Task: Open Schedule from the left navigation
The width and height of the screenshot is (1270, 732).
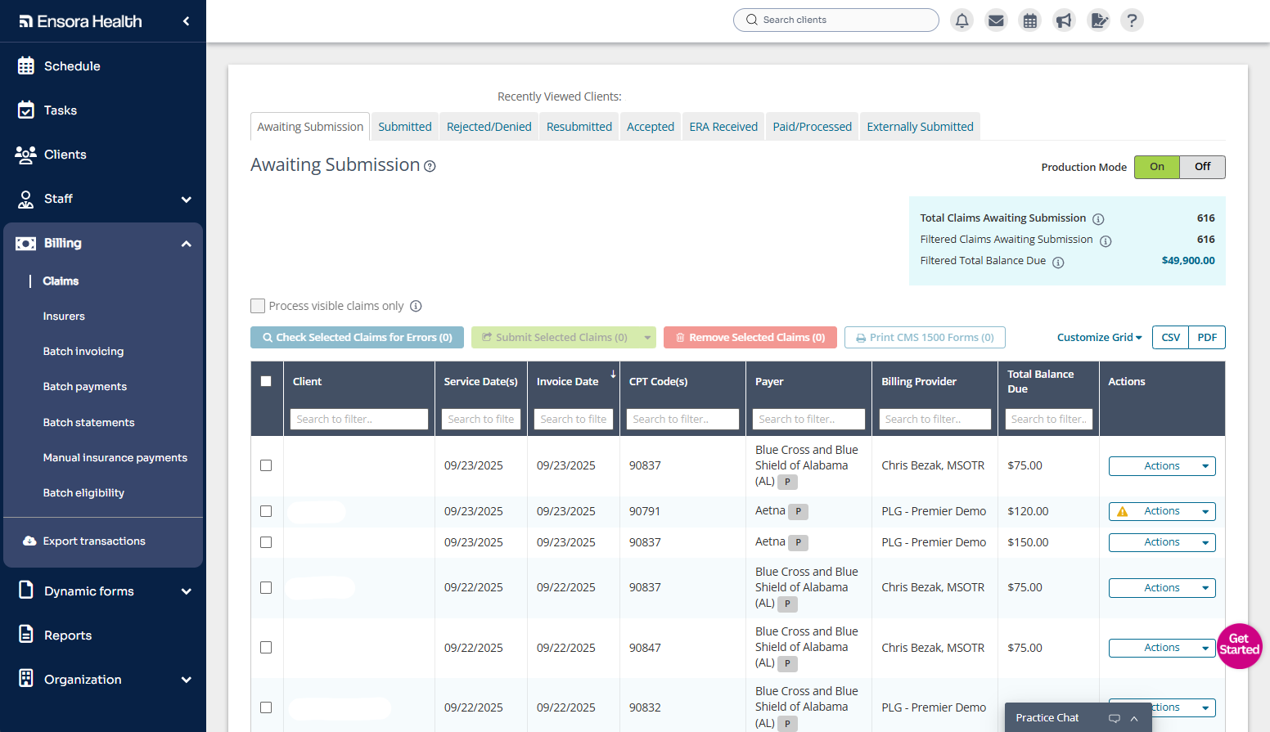Action: coord(25,65)
